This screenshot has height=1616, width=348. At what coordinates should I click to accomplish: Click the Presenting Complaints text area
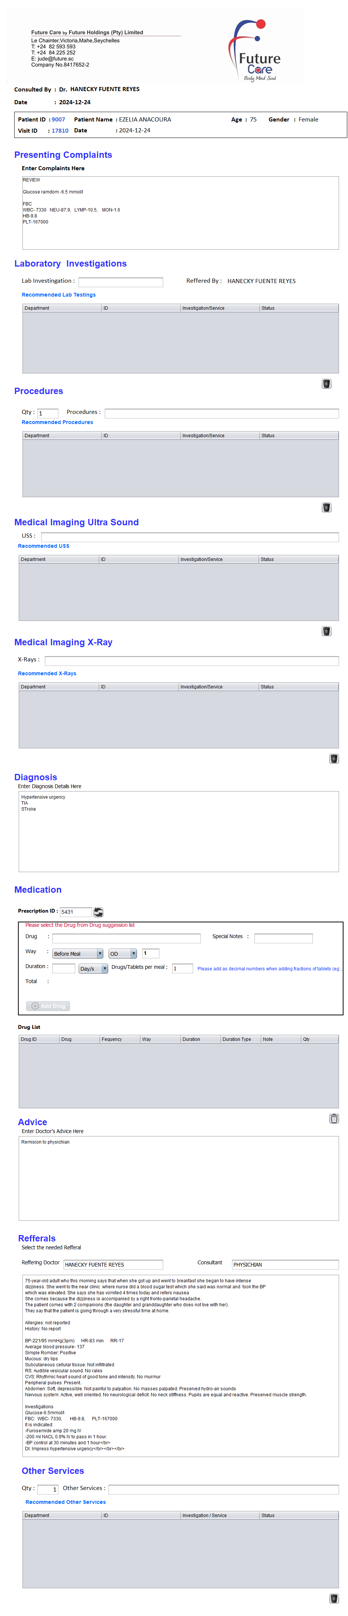[x=180, y=213]
